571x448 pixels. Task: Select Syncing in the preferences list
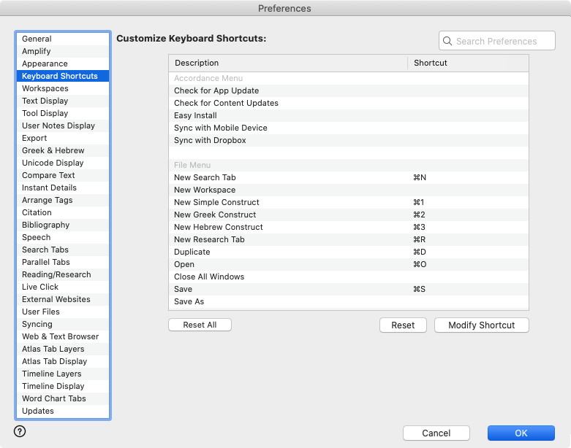(37, 324)
